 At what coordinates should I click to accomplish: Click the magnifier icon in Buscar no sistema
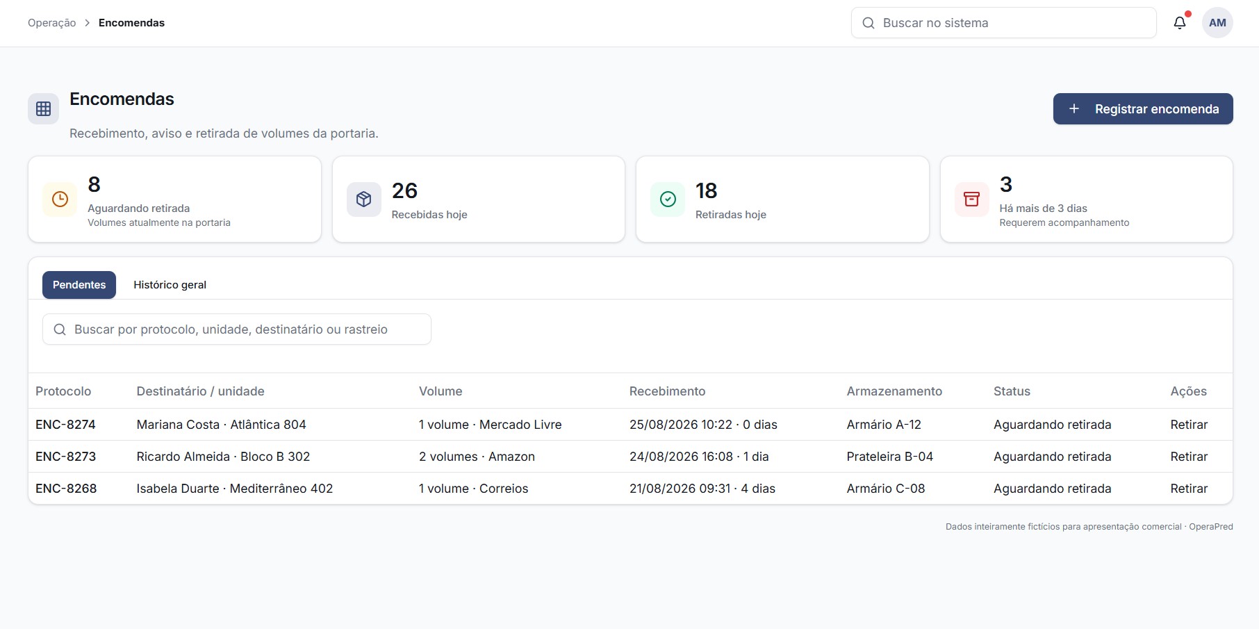869,23
